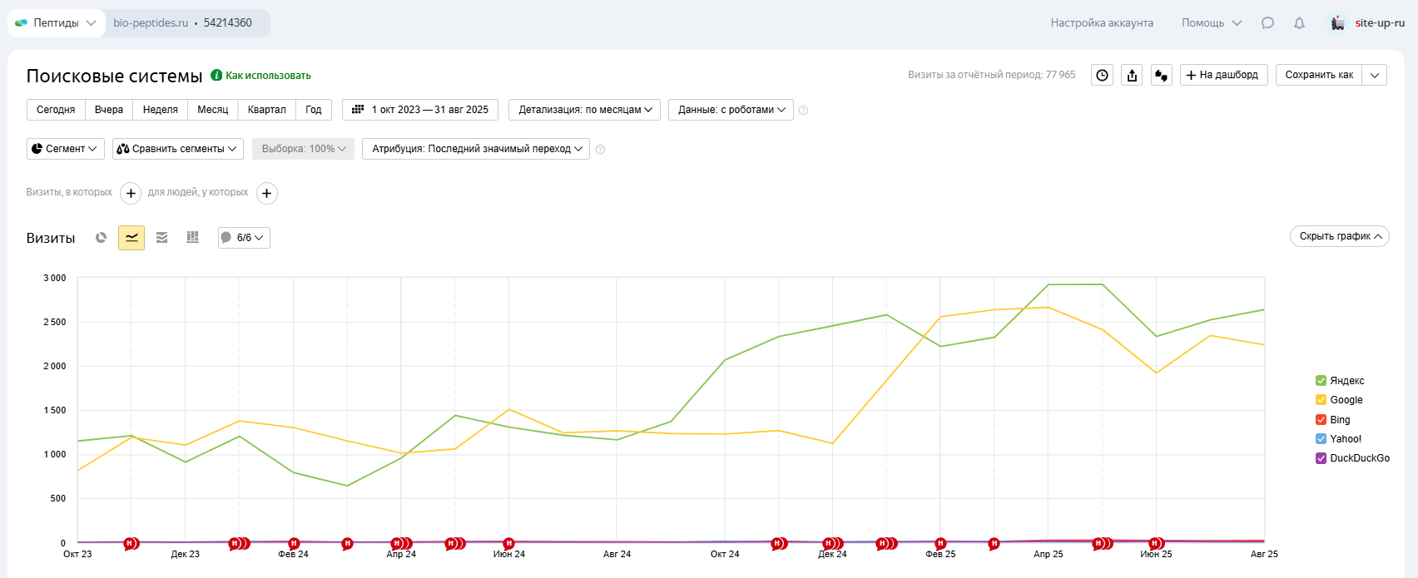1418x578 pixels.
Task: Click the На дашборд button
Action: click(x=1223, y=75)
